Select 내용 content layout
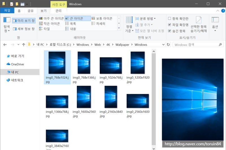The height and width of the screenshot is (150, 226). [x=71, y=29]
